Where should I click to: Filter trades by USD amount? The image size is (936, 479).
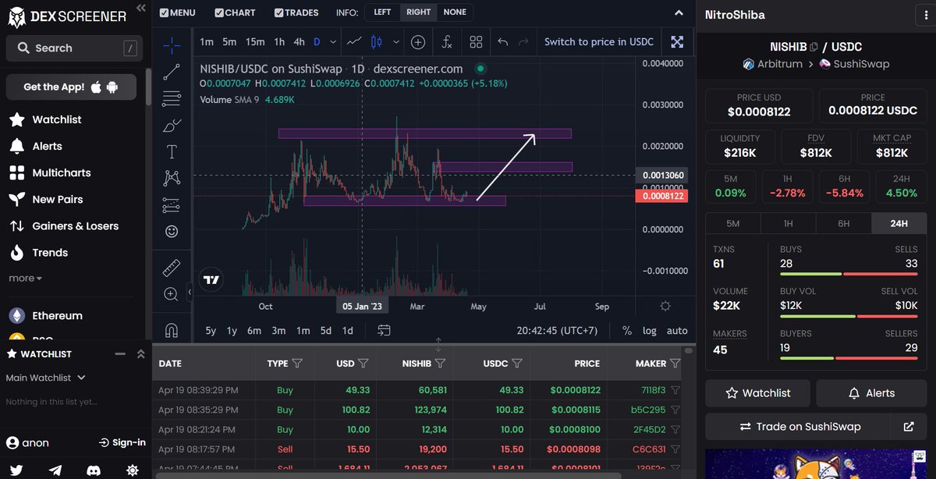[363, 364]
